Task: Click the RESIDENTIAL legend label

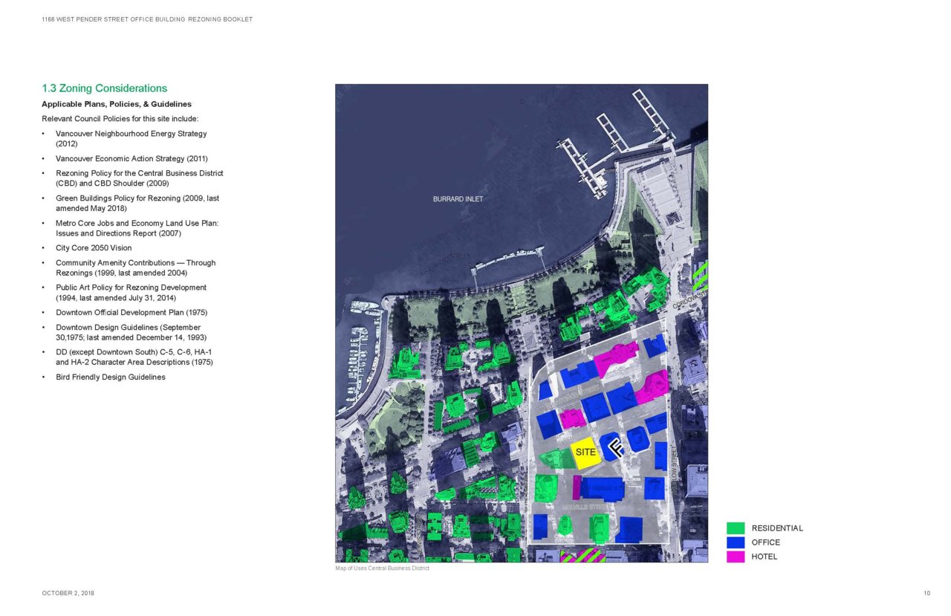Action: click(777, 528)
